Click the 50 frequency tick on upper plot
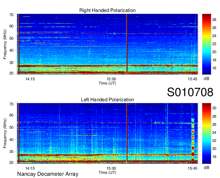The width and height of the screenshot is (220, 178). [12, 38]
